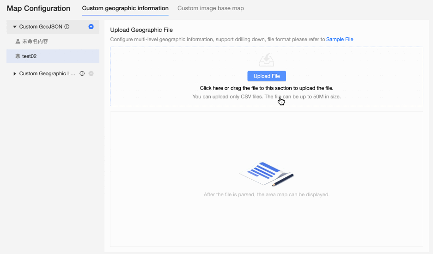Expand the Custom Geographic L... section
The width and height of the screenshot is (433, 254).
click(15, 73)
